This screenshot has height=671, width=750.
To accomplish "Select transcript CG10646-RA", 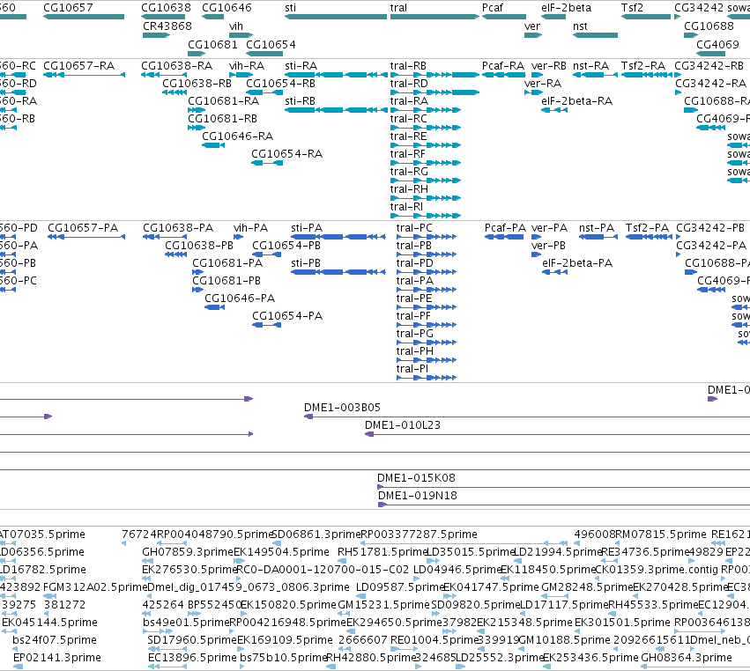I will pos(213,145).
